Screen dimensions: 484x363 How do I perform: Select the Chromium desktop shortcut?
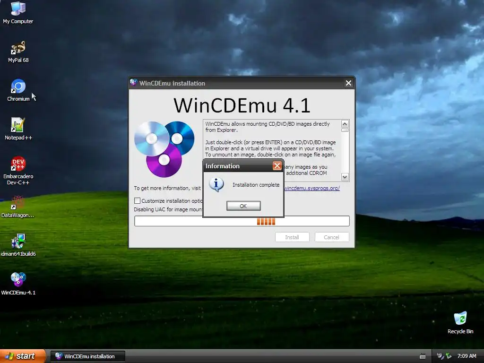(x=18, y=90)
